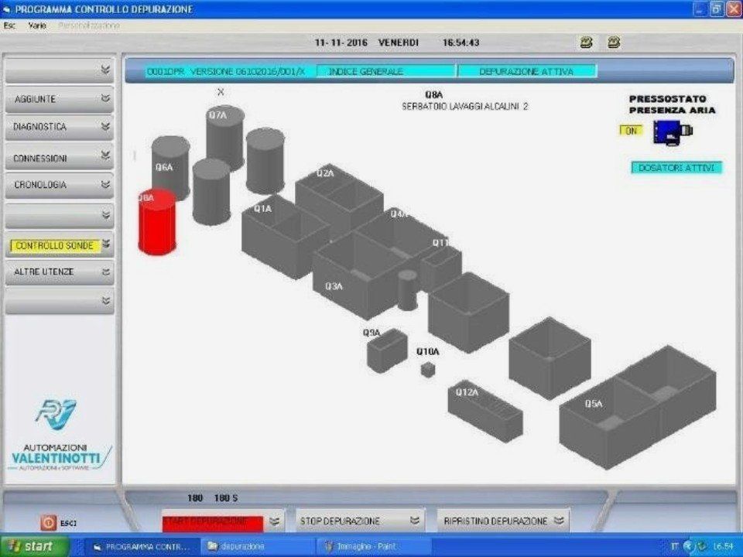Click the tiny Q10A cube
Screen dimensions: 743x557
(428, 370)
